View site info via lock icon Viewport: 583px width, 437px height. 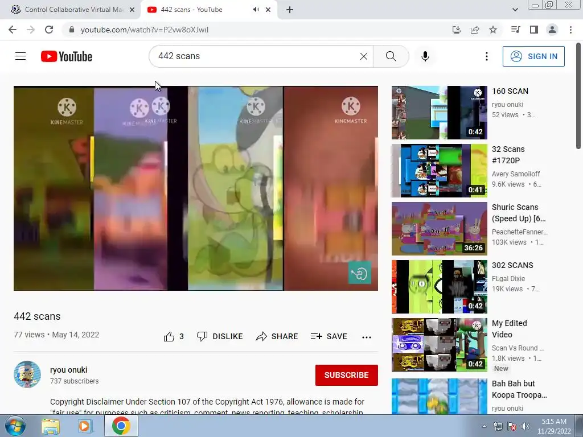[x=72, y=30]
